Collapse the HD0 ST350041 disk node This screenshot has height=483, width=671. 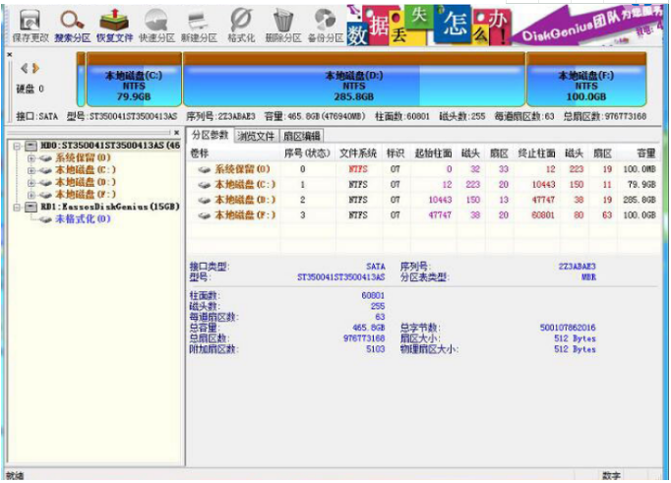[x=18, y=146]
